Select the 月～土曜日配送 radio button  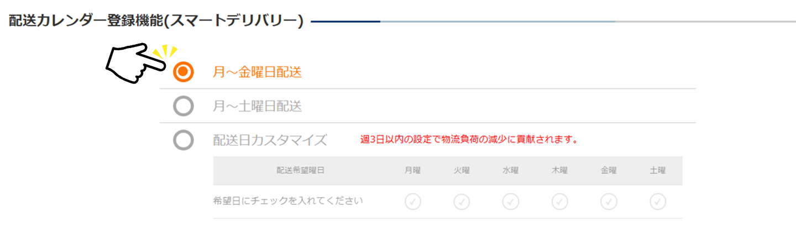tap(183, 106)
